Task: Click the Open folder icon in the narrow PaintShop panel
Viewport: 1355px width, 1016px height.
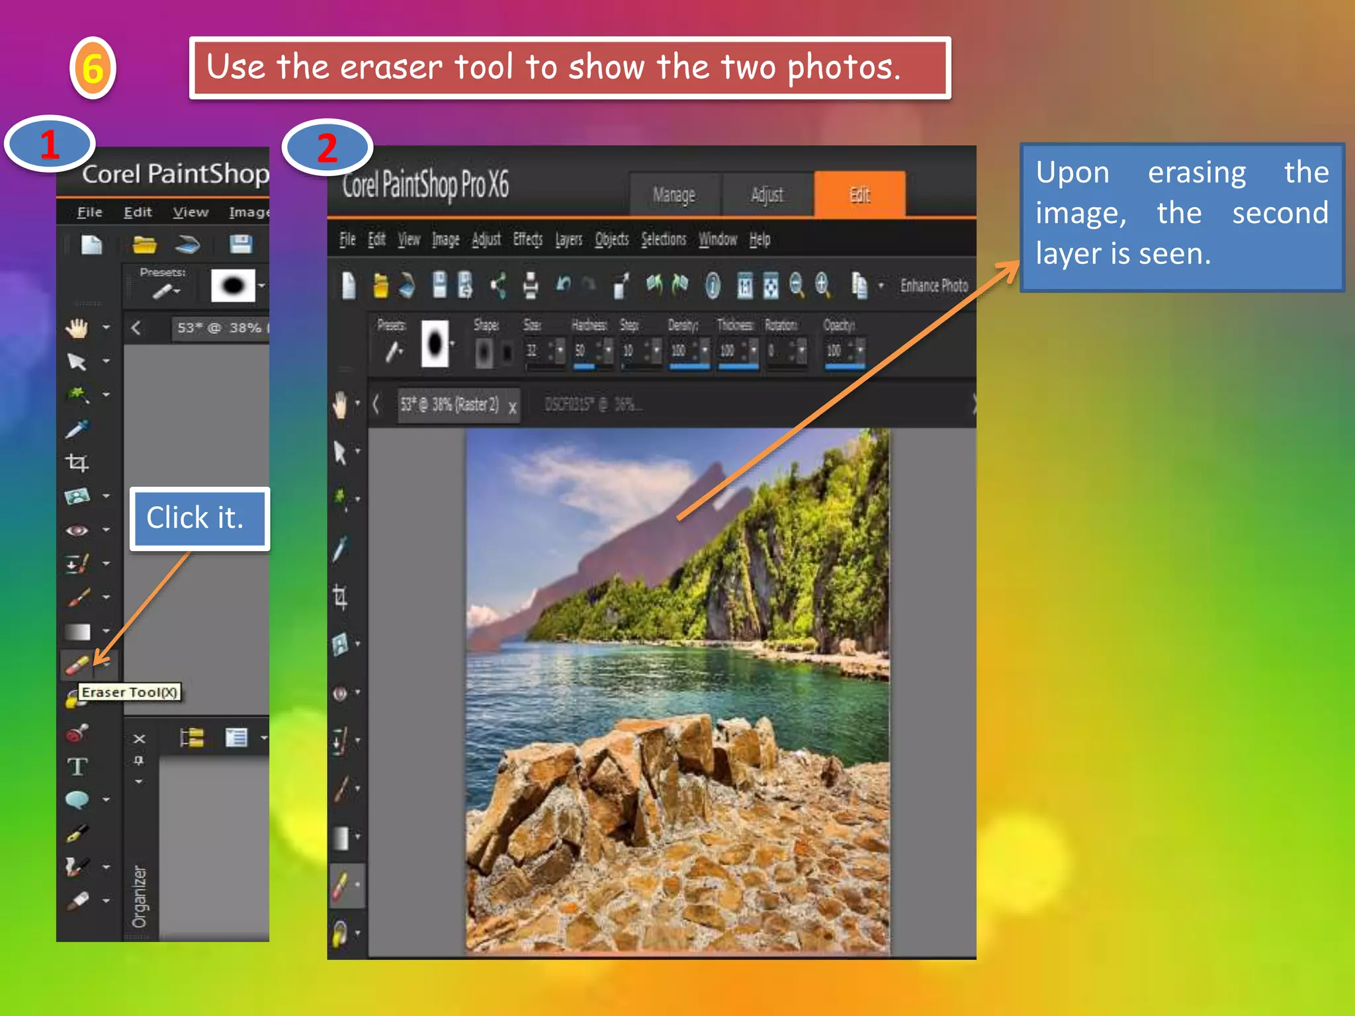Action: (x=144, y=245)
